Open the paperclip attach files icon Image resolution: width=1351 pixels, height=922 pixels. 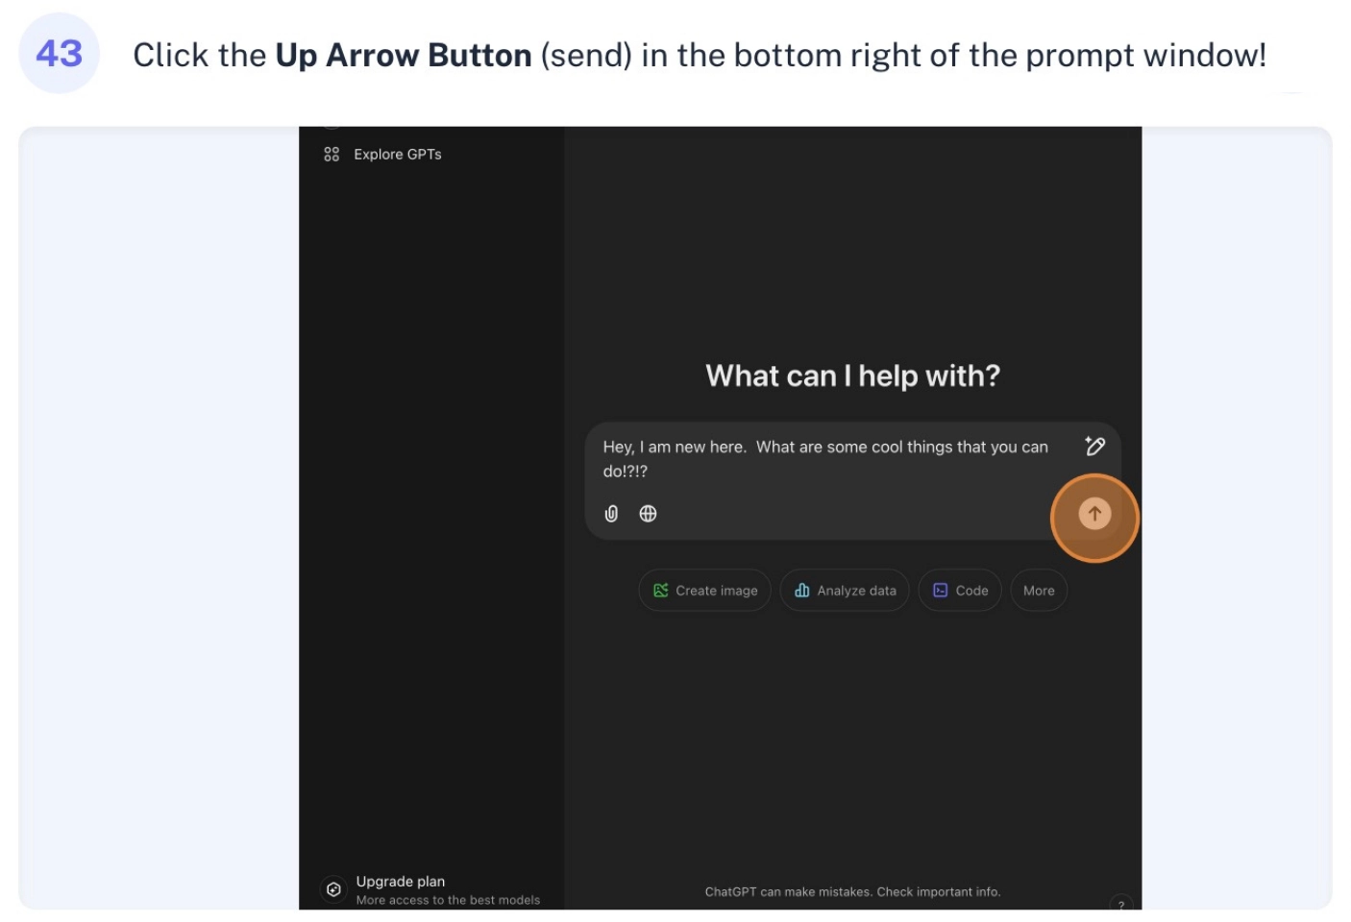611,514
